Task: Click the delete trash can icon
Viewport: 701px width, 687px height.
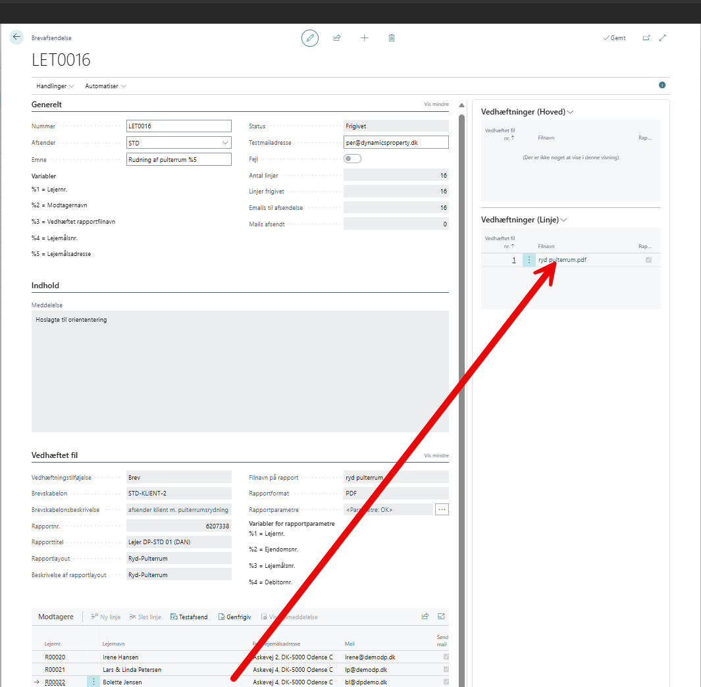Action: [x=392, y=38]
